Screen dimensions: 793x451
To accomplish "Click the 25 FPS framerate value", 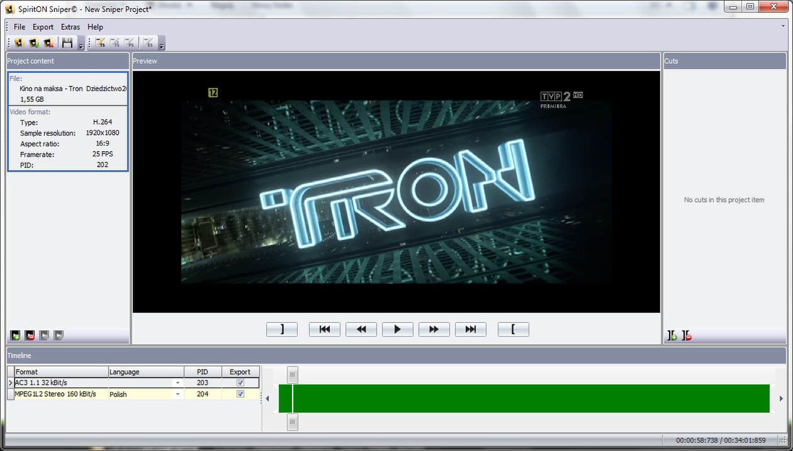I will click(x=103, y=155).
